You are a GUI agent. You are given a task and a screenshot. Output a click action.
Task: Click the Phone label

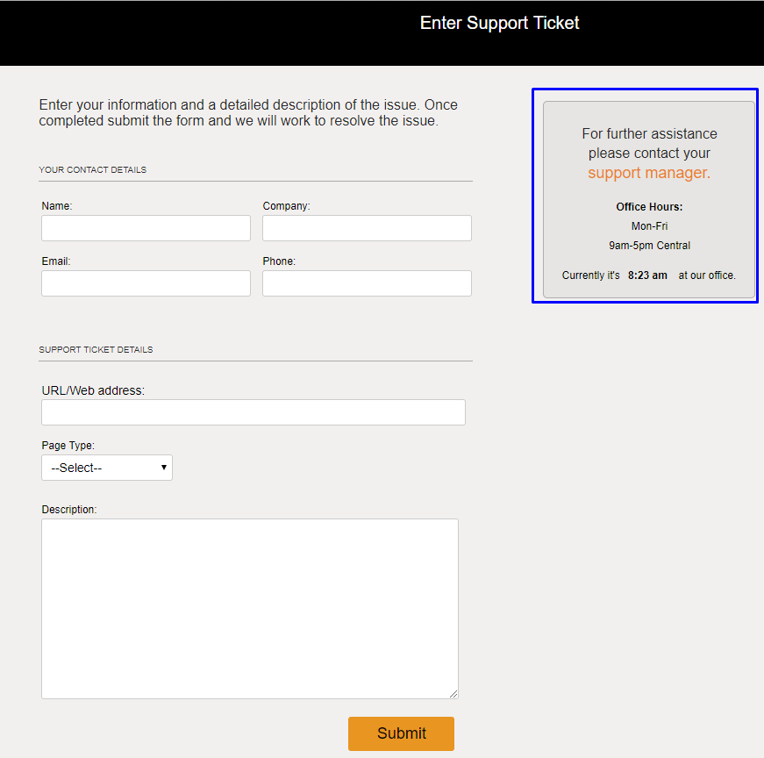(279, 261)
